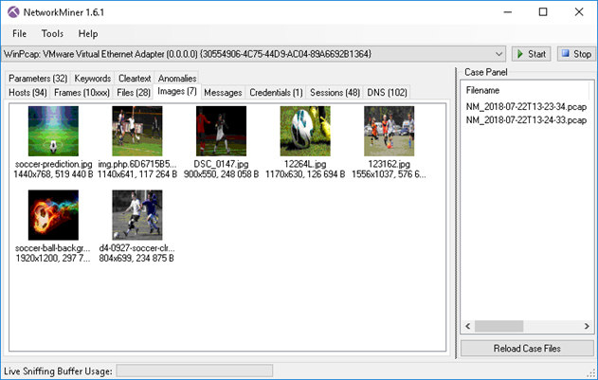Switch to the Parameters (32) tab
Viewport: 598px width, 380px height.
tap(38, 79)
